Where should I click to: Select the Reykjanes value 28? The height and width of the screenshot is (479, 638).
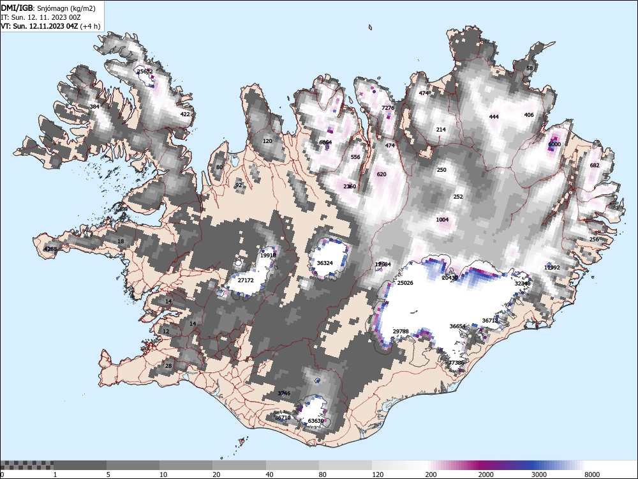point(168,366)
